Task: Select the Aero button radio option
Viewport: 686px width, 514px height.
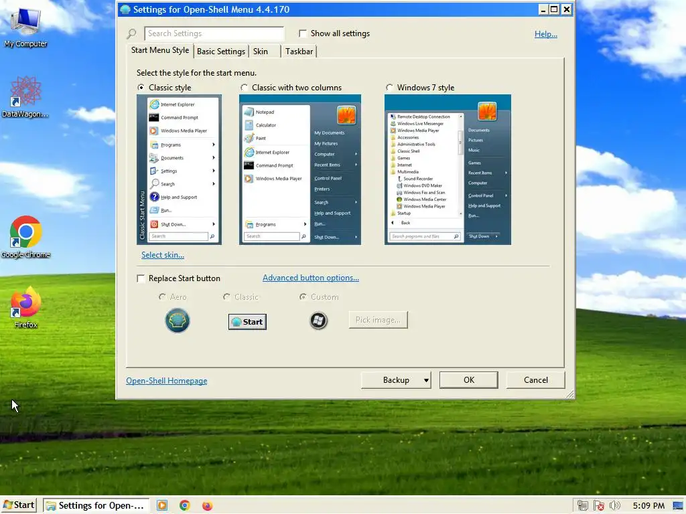Action: [162, 296]
